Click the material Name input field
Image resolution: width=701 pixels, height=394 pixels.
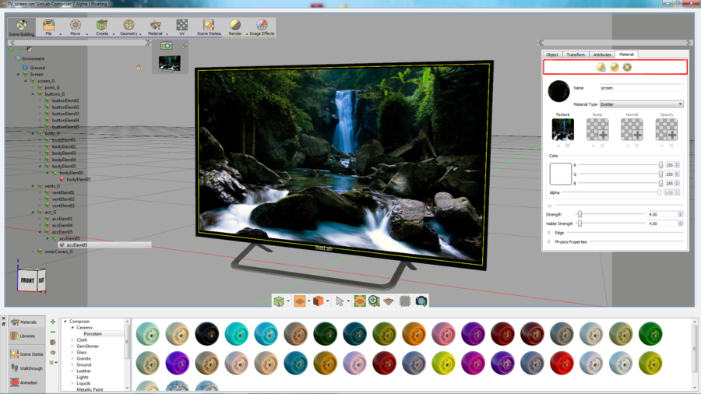(x=641, y=88)
